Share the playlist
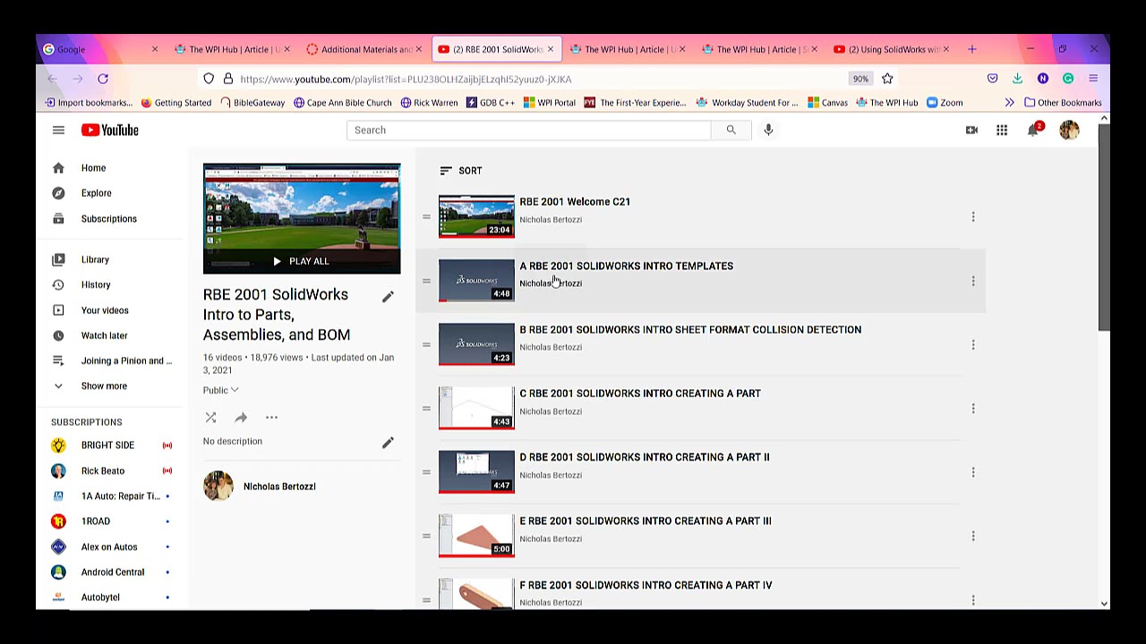1146x644 pixels. 241,418
